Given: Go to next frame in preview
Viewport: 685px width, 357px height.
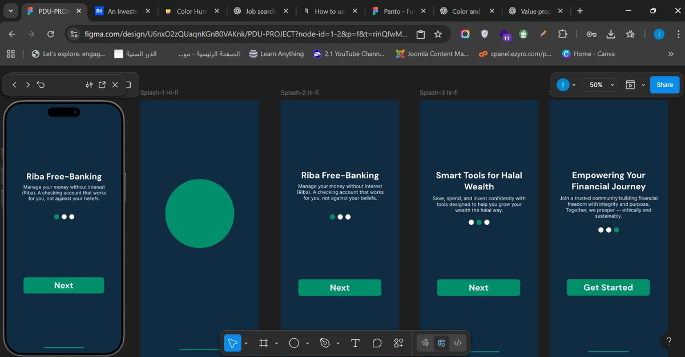Looking at the screenshot, I should click(27, 84).
